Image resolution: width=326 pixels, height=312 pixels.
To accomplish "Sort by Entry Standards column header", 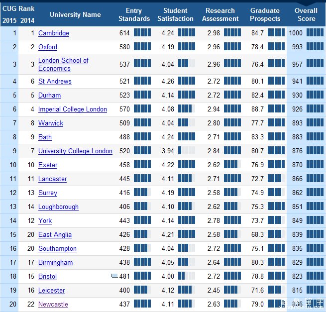I will point(134,14).
